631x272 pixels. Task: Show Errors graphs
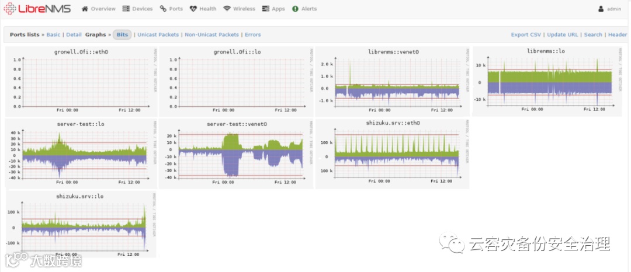click(253, 34)
